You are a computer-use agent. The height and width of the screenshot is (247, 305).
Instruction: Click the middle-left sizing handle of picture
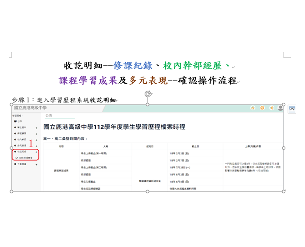coord(11,148)
